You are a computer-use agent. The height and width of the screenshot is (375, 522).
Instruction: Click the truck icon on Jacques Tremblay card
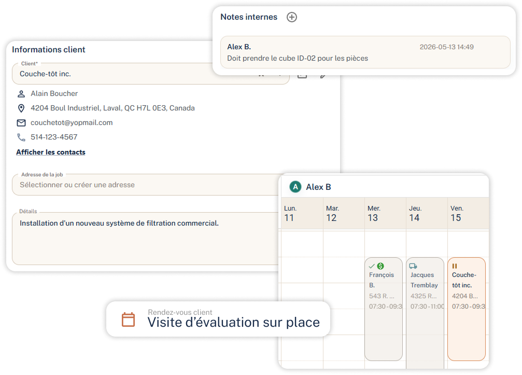click(413, 266)
